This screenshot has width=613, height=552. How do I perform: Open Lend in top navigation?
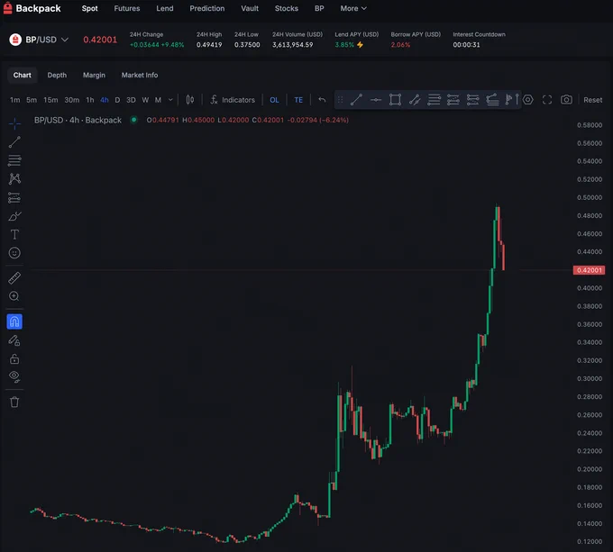[x=165, y=8]
